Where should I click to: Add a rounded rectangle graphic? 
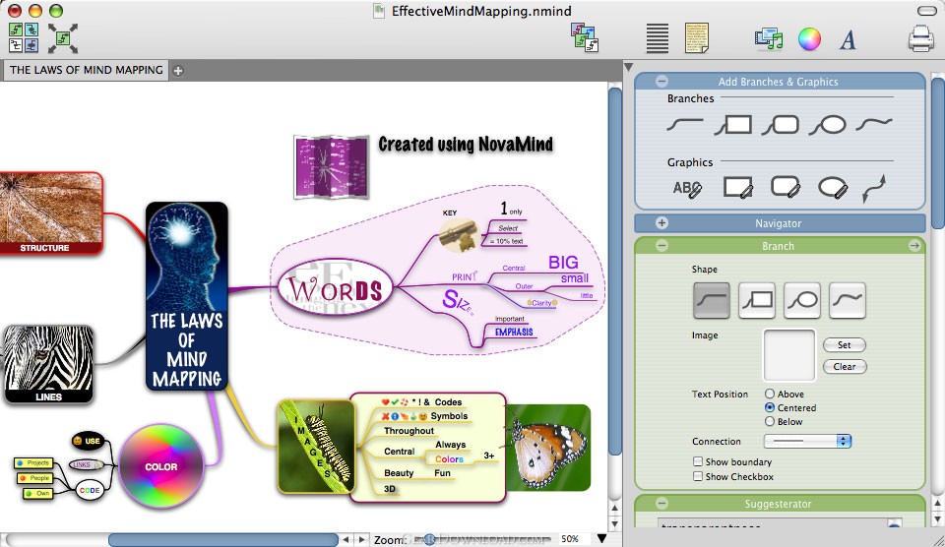(786, 187)
